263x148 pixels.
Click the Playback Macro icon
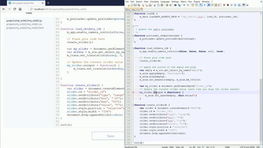pos(231,5)
